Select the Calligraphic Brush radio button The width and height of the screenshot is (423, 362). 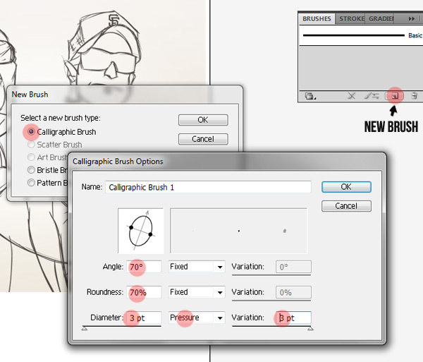click(31, 132)
